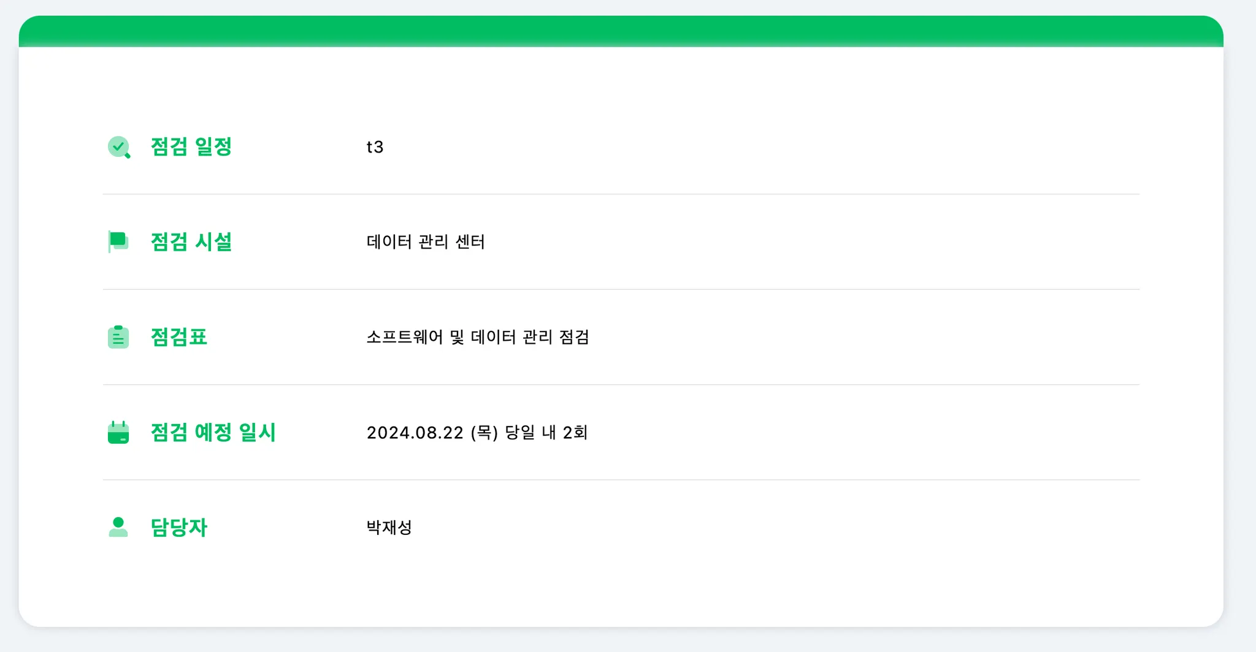The width and height of the screenshot is (1256, 652).
Task: Click the assignee name 박재성
Action: click(x=389, y=527)
